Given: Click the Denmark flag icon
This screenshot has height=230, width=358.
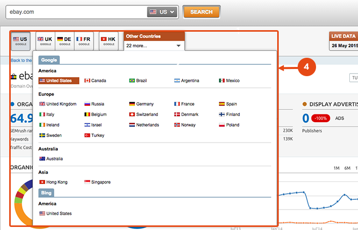Looking at the screenshot, I should (177, 114).
